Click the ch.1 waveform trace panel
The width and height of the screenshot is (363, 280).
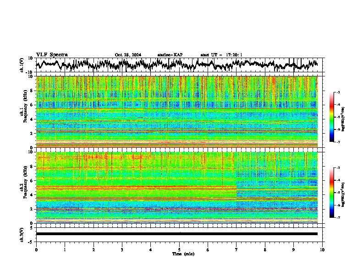tap(180, 65)
